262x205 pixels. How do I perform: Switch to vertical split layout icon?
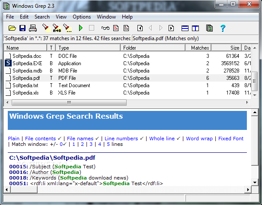coord(195,28)
